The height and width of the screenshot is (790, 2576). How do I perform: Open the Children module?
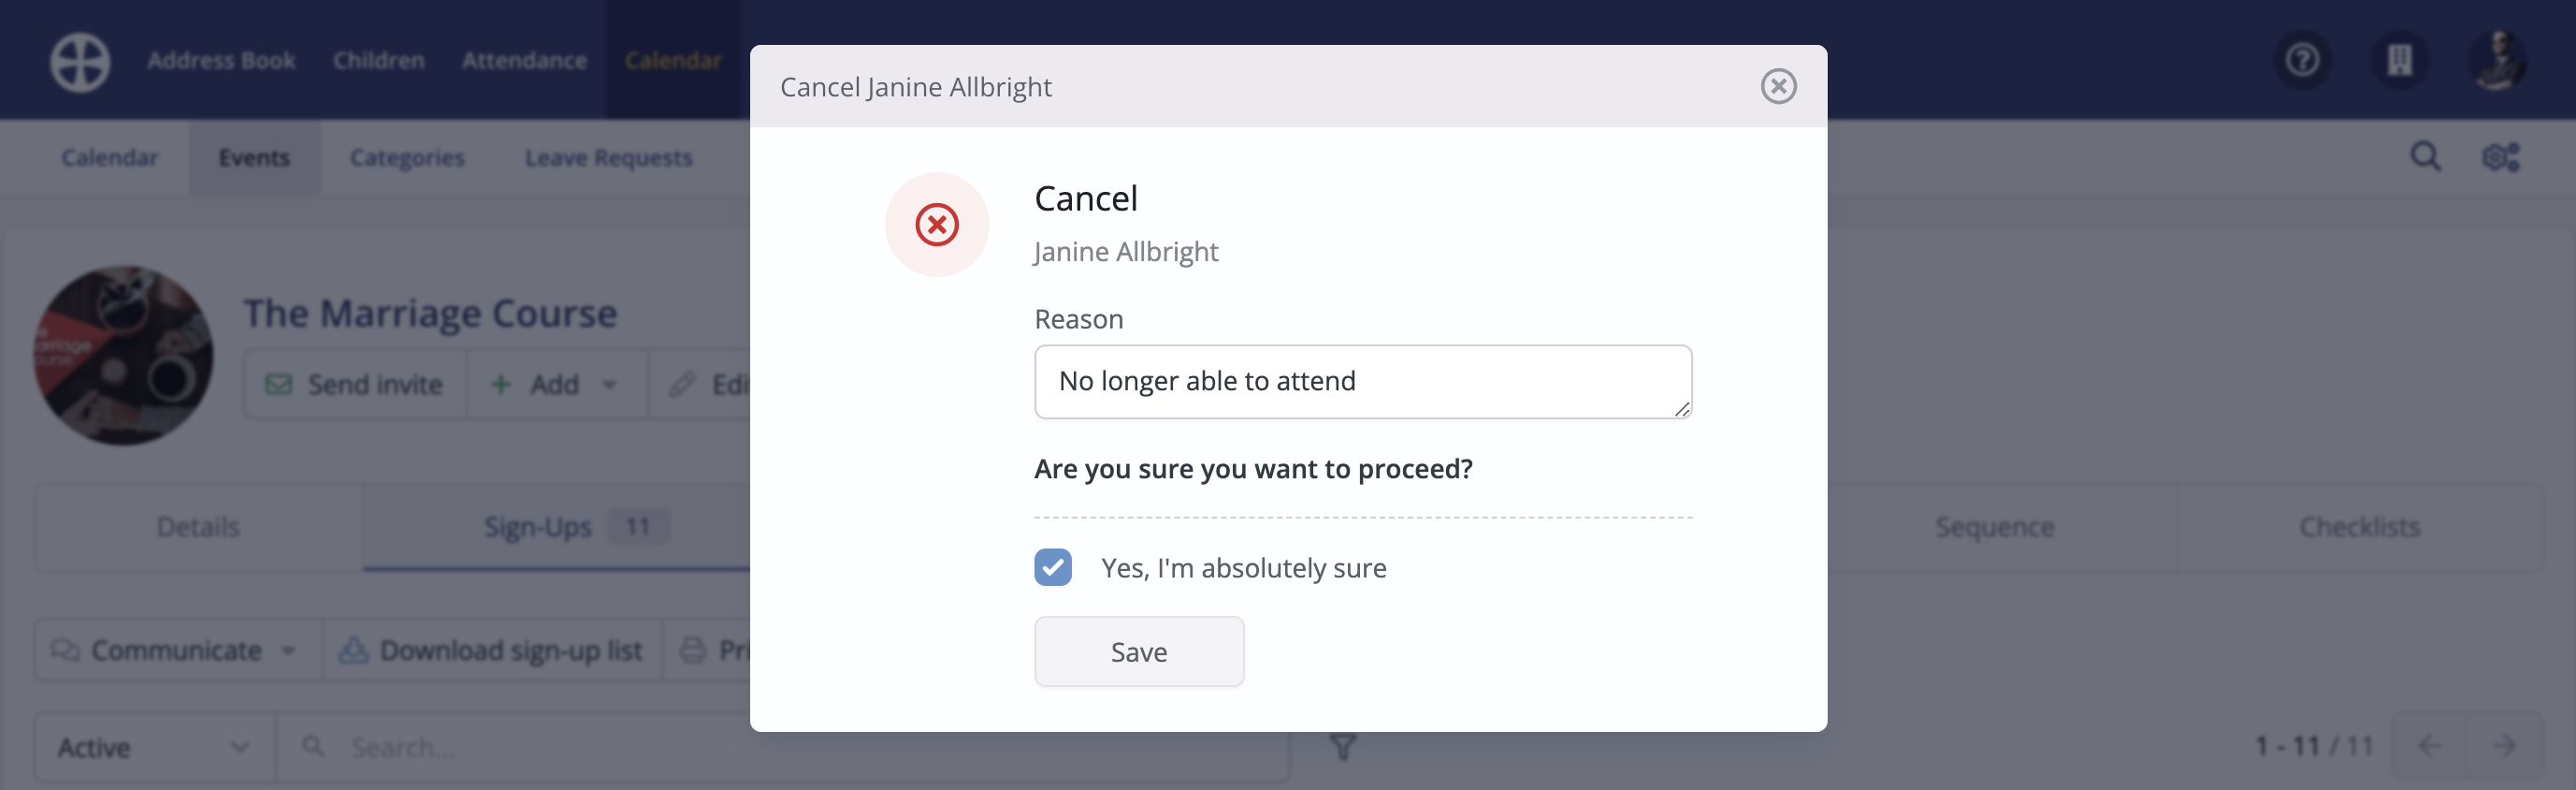coord(379,60)
